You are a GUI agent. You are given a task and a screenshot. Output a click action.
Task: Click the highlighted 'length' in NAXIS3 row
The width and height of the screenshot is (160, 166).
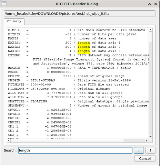[x=84, y=51]
